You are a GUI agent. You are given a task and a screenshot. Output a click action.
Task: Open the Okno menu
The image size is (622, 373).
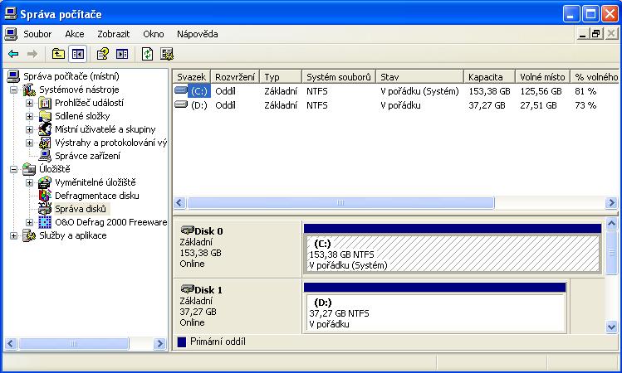154,34
